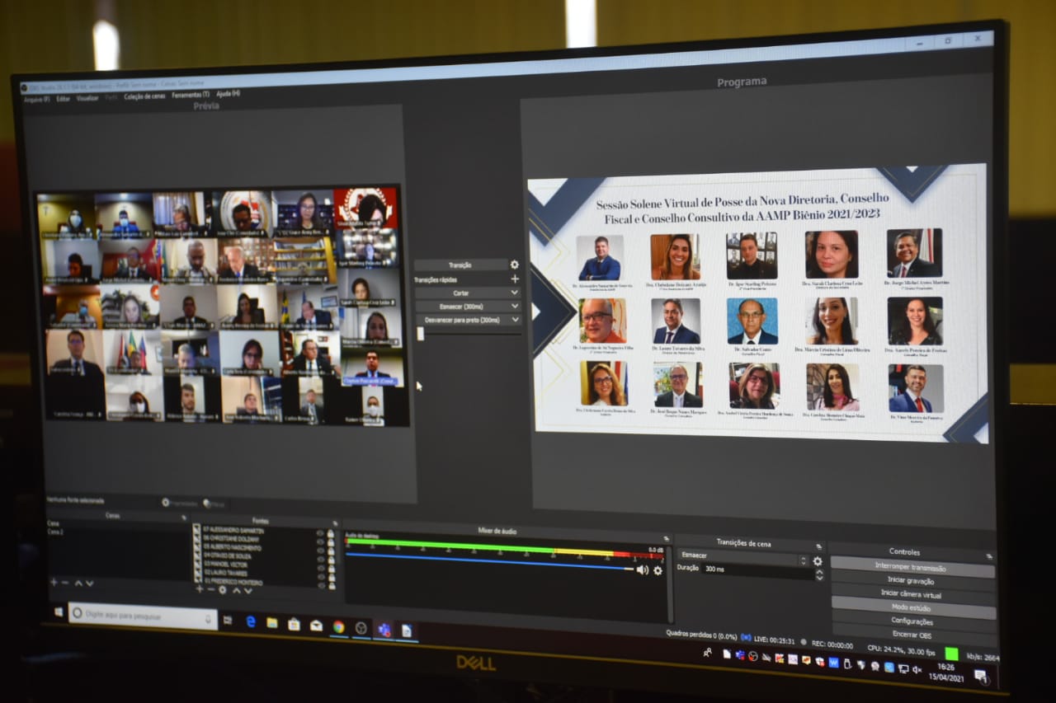Toggle visibility of 07 ALESSANDRO SAMARTIN source
The width and height of the screenshot is (1056, 703).
coord(320,532)
